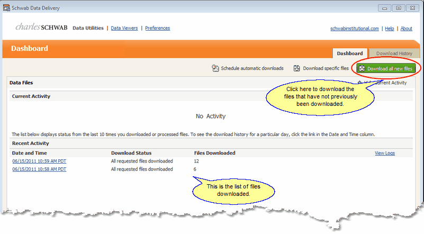Click the Schwab Data Delivery title bar icon
This screenshot has width=424, height=234.
(6, 8)
